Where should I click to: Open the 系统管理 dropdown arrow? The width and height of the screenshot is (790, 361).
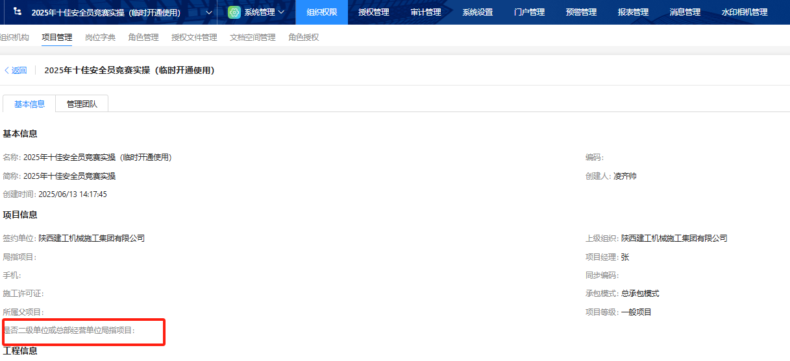point(281,12)
